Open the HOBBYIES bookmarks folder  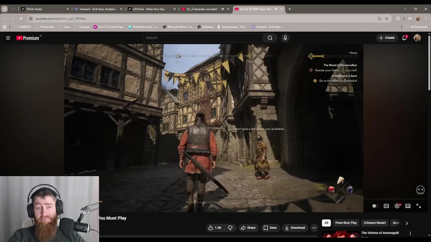point(22,27)
